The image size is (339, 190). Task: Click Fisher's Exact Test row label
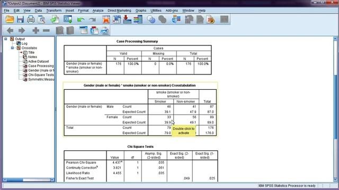[80, 178]
